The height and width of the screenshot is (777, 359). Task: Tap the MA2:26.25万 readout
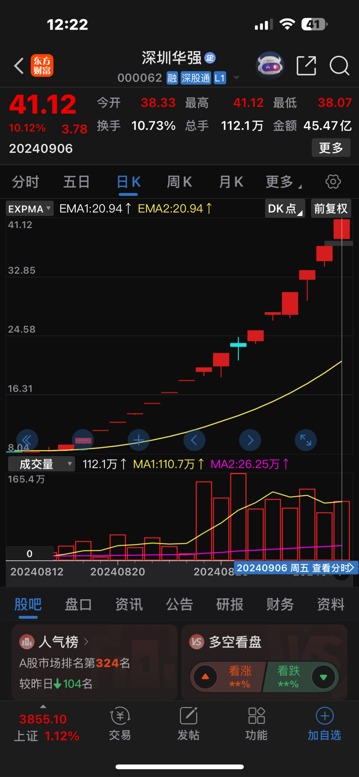[x=250, y=464]
